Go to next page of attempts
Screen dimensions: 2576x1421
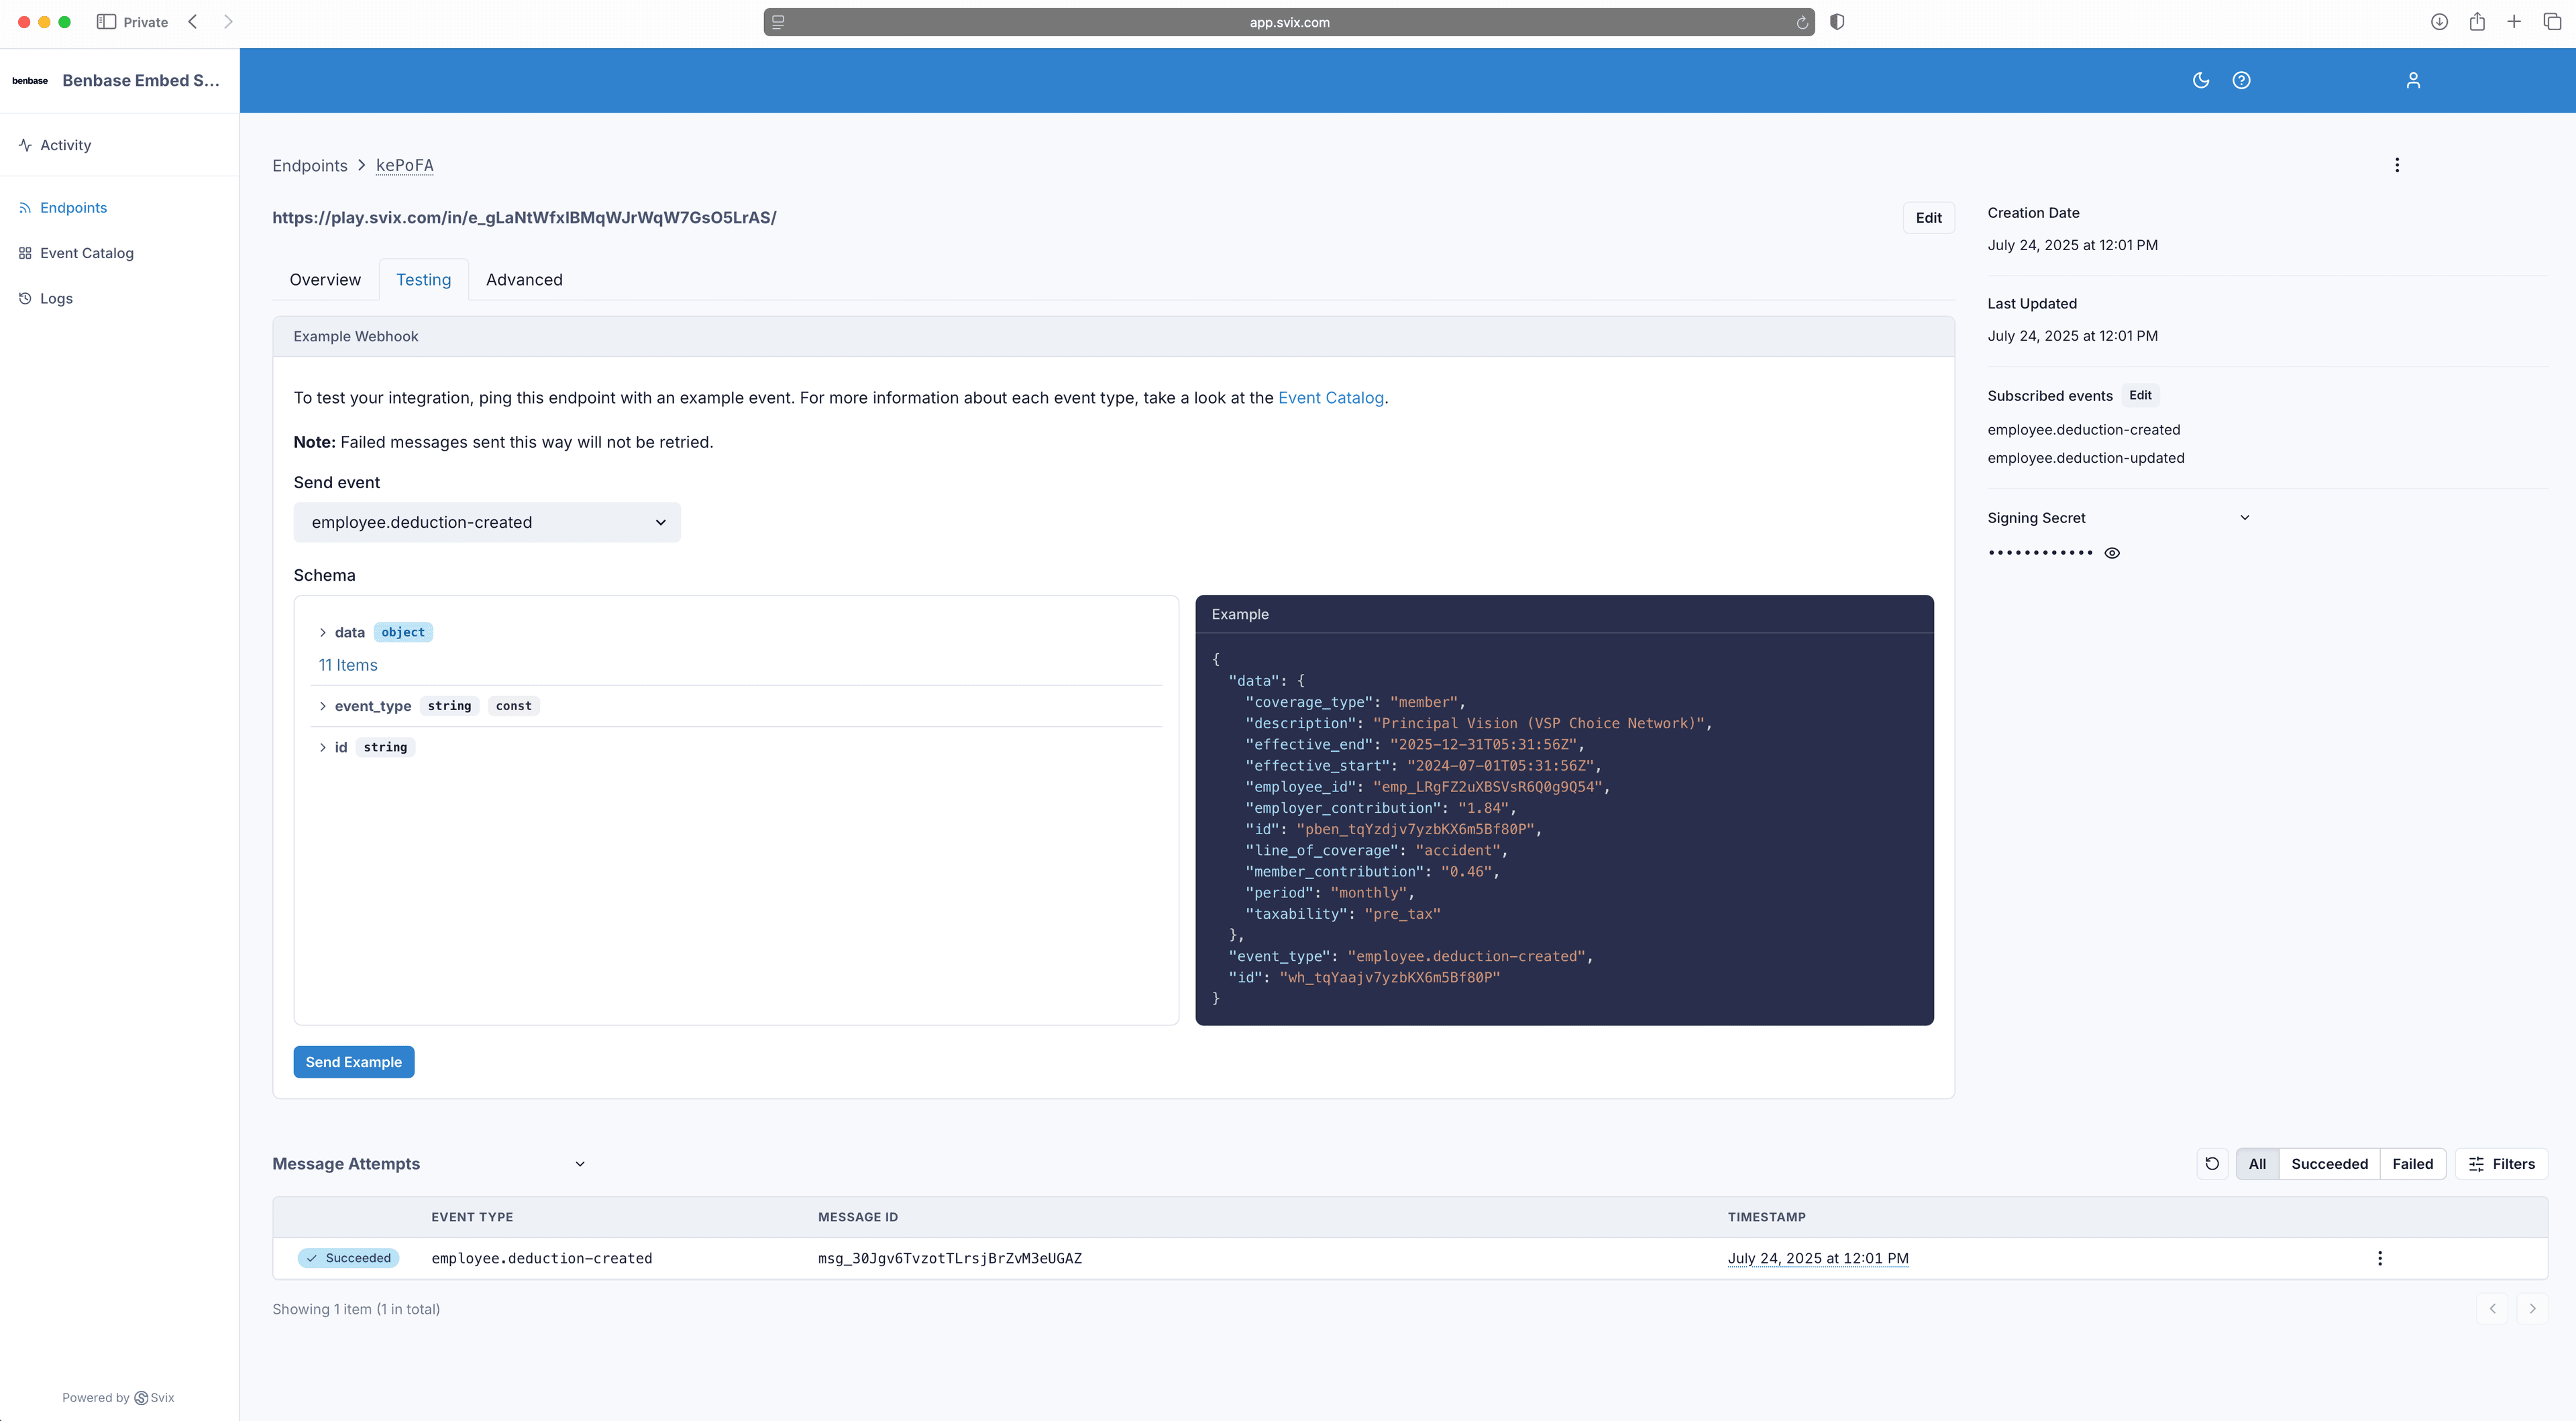[x=2532, y=1308]
